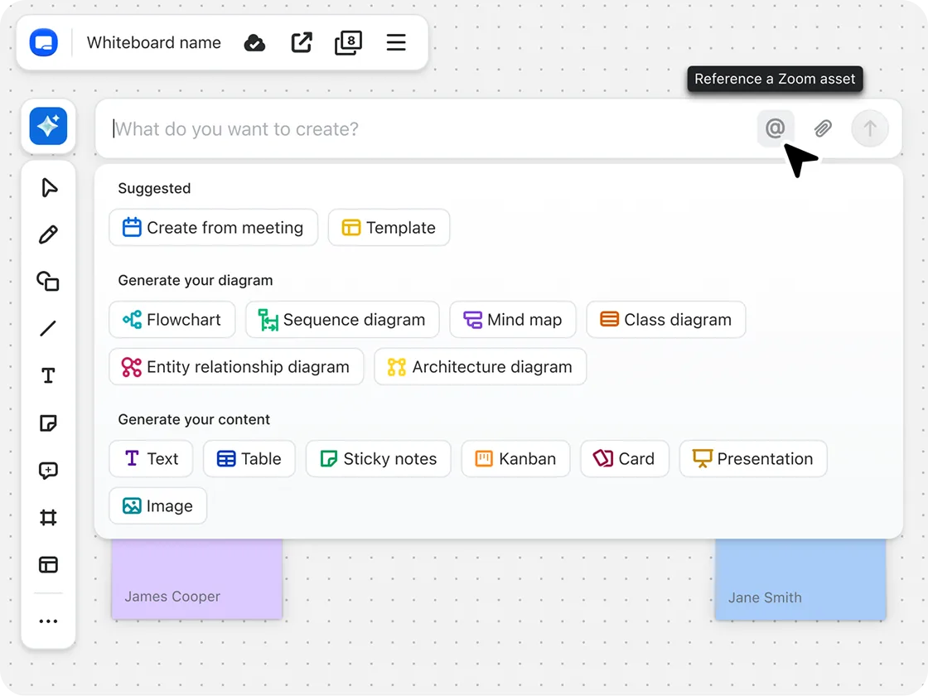Image resolution: width=928 pixels, height=696 pixels.
Task: Open pages overview via the icon showing 8
Action: [x=348, y=42]
